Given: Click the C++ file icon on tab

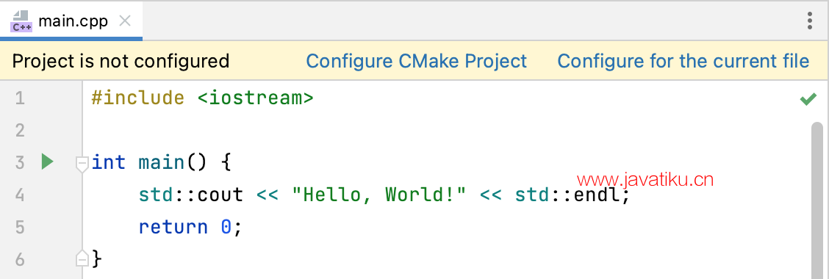Looking at the screenshot, I should [21, 21].
